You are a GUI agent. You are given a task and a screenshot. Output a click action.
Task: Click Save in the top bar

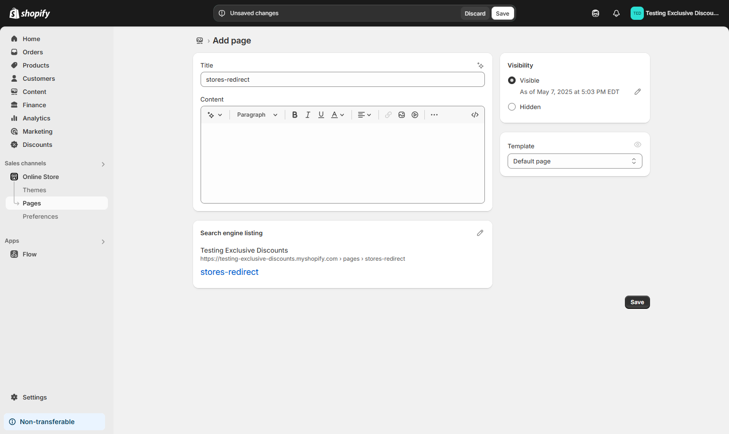502,13
